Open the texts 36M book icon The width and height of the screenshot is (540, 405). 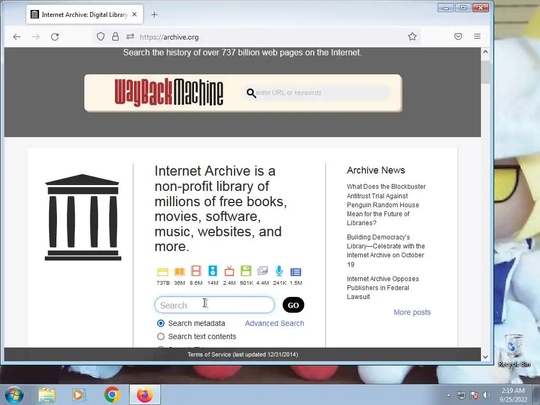(179, 272)
